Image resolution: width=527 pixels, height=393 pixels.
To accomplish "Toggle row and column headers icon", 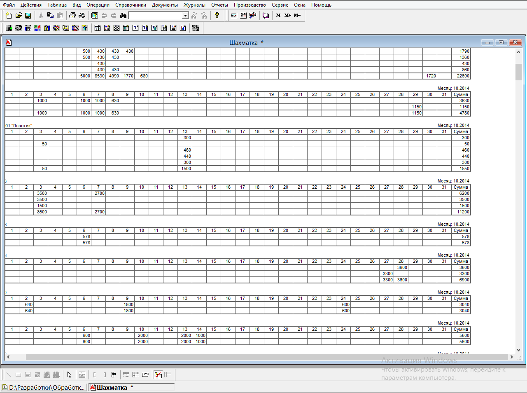I will [136, 374].
